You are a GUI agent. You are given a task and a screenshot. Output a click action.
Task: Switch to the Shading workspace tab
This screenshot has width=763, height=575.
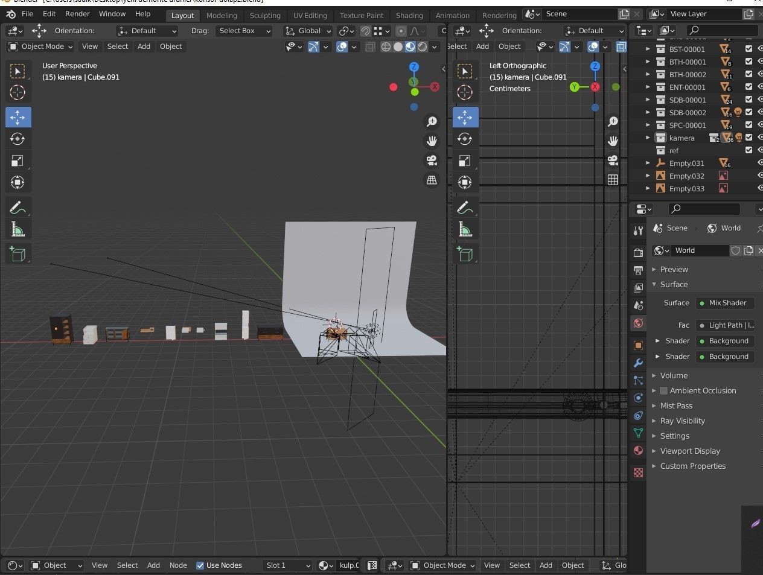(x=409, y=15)
